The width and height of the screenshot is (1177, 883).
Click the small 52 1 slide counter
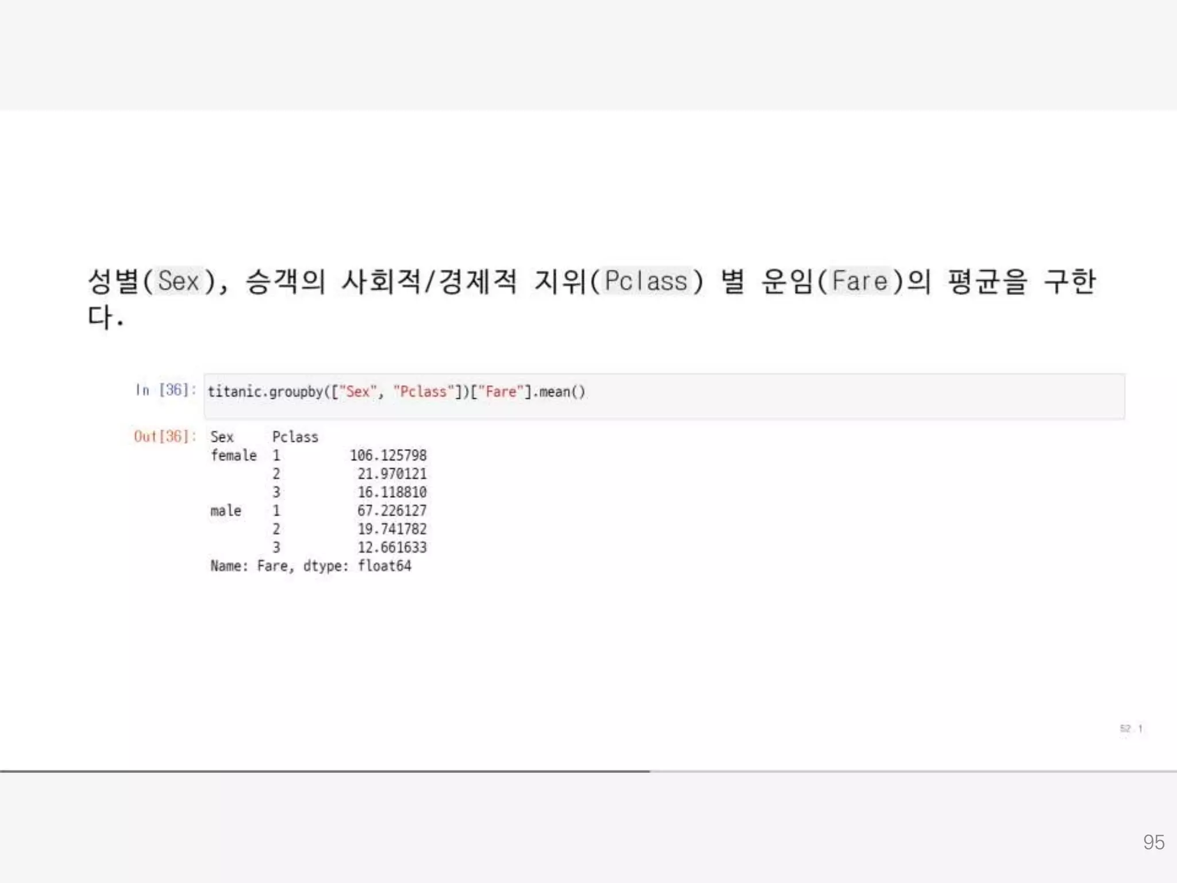tap(1131, 728)
